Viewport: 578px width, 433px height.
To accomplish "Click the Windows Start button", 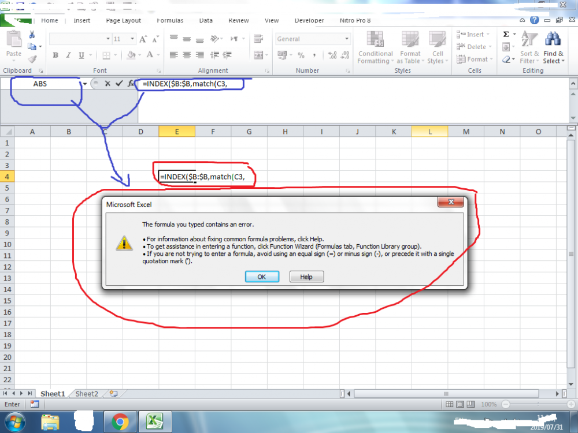I will (x=15, y=422).
